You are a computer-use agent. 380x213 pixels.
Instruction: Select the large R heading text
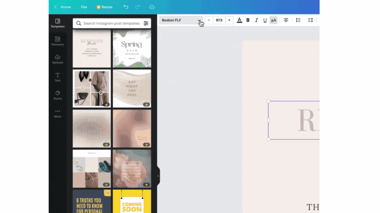(308, 120)
